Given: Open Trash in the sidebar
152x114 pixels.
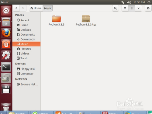Looking at the screenshot, I should 26,58.
